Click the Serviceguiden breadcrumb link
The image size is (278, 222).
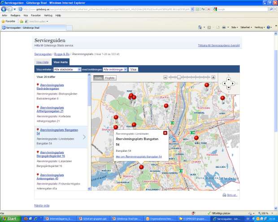[43, 54]
